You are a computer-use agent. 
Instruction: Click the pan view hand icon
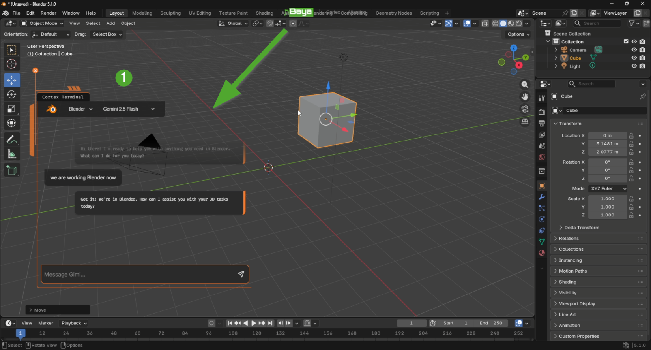tap(525, 97)
